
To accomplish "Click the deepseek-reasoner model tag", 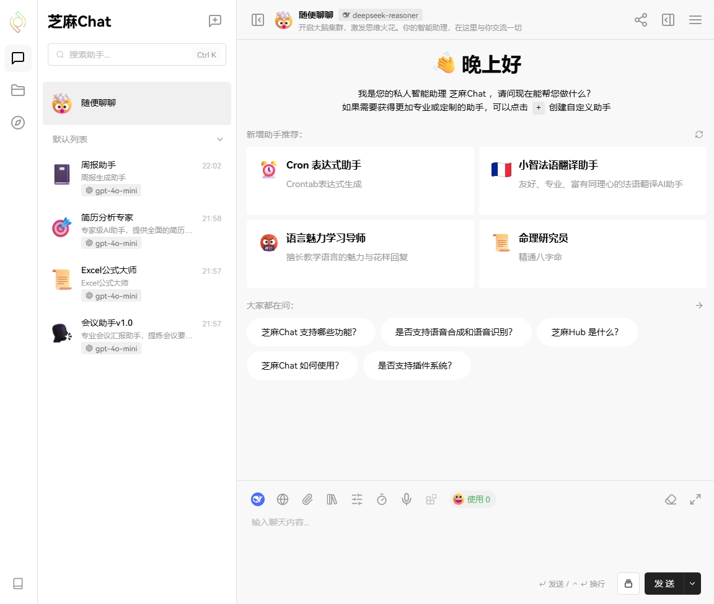I will click(381, 15).
